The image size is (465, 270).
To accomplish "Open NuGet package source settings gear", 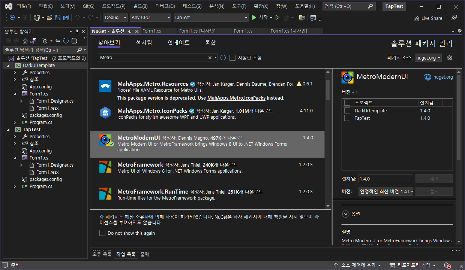I will pos(450,58).
